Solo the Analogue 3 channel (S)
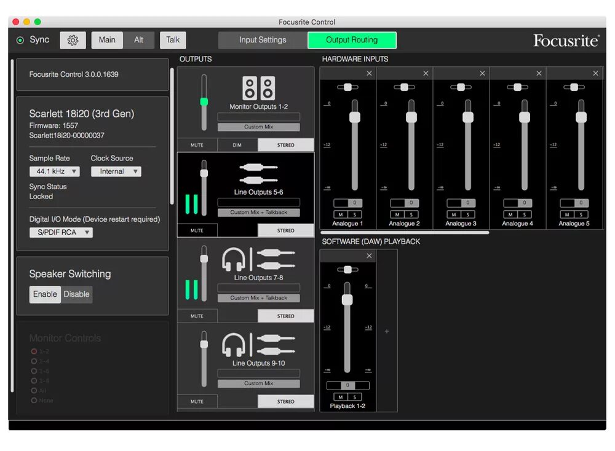The image size is (615, 451). pos(467,214)
